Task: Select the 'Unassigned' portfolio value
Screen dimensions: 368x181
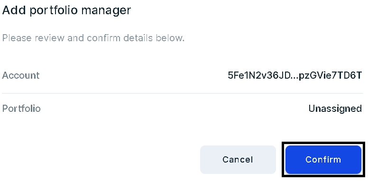Action: point(335,109)
